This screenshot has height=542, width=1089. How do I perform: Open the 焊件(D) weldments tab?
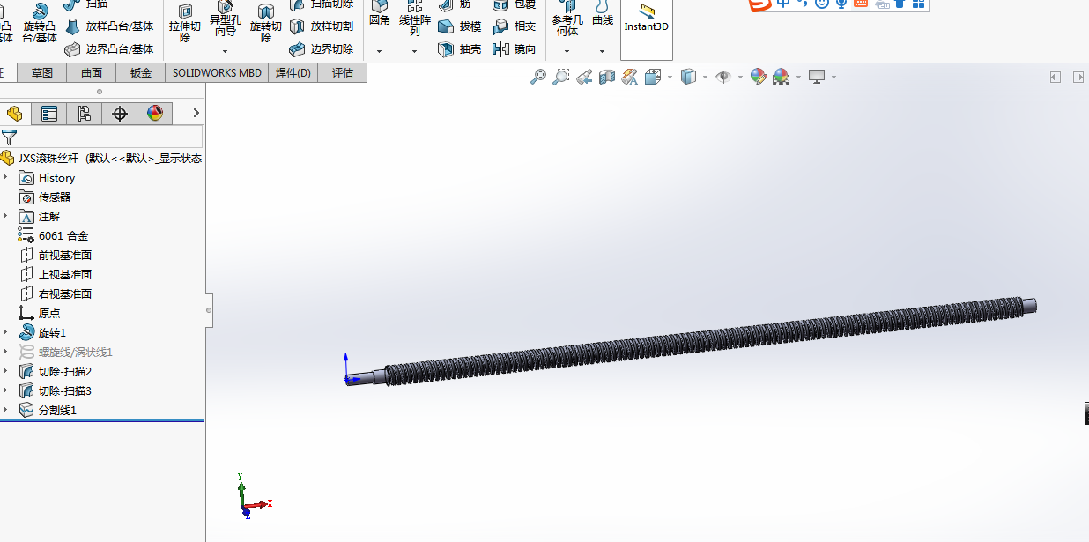[293, 73]
